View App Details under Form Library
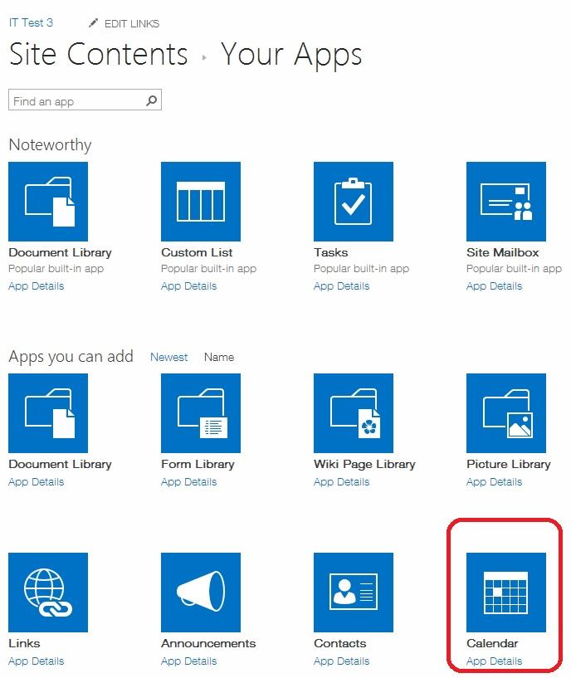The height and width of the screenshot is (678, 571). coord(188,482)
